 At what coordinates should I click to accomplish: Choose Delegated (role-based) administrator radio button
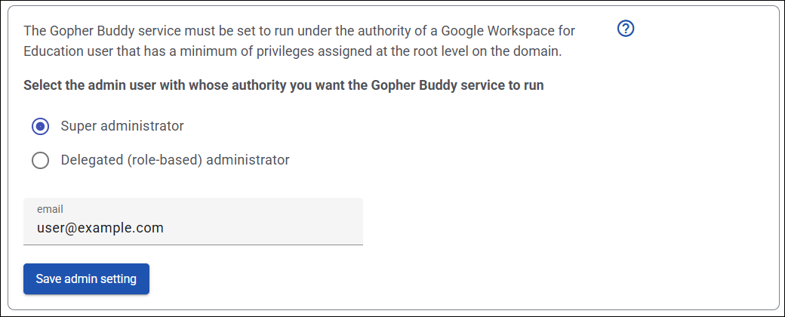[40, 160]
